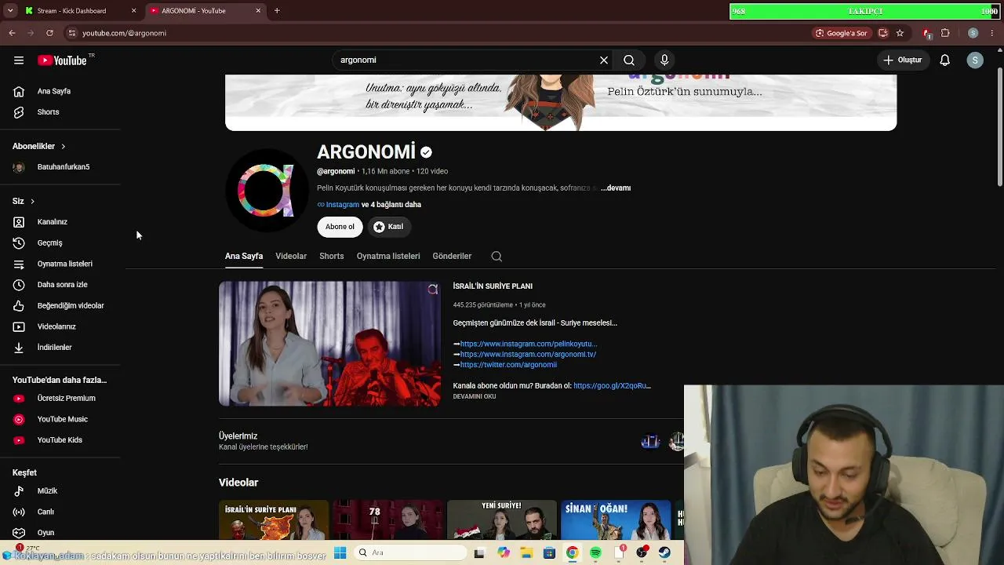Viewport: 1004px width, 565px height.
Task: Switch to the Gönderiler channel tab
Action: point(452,256)
